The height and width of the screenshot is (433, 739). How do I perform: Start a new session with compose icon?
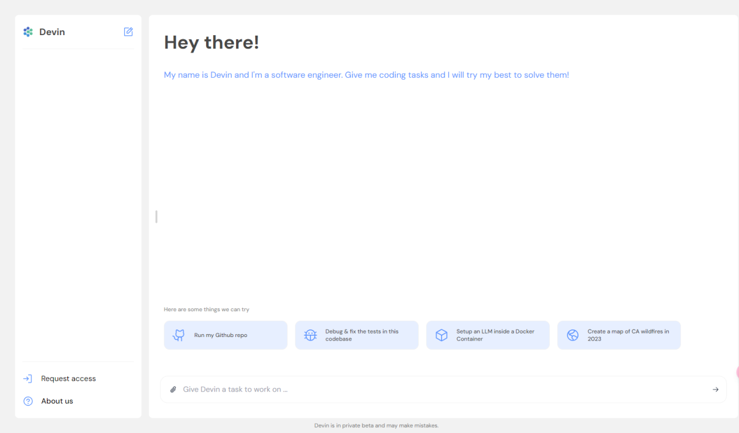pyautogui.click(x=128, y=32)
